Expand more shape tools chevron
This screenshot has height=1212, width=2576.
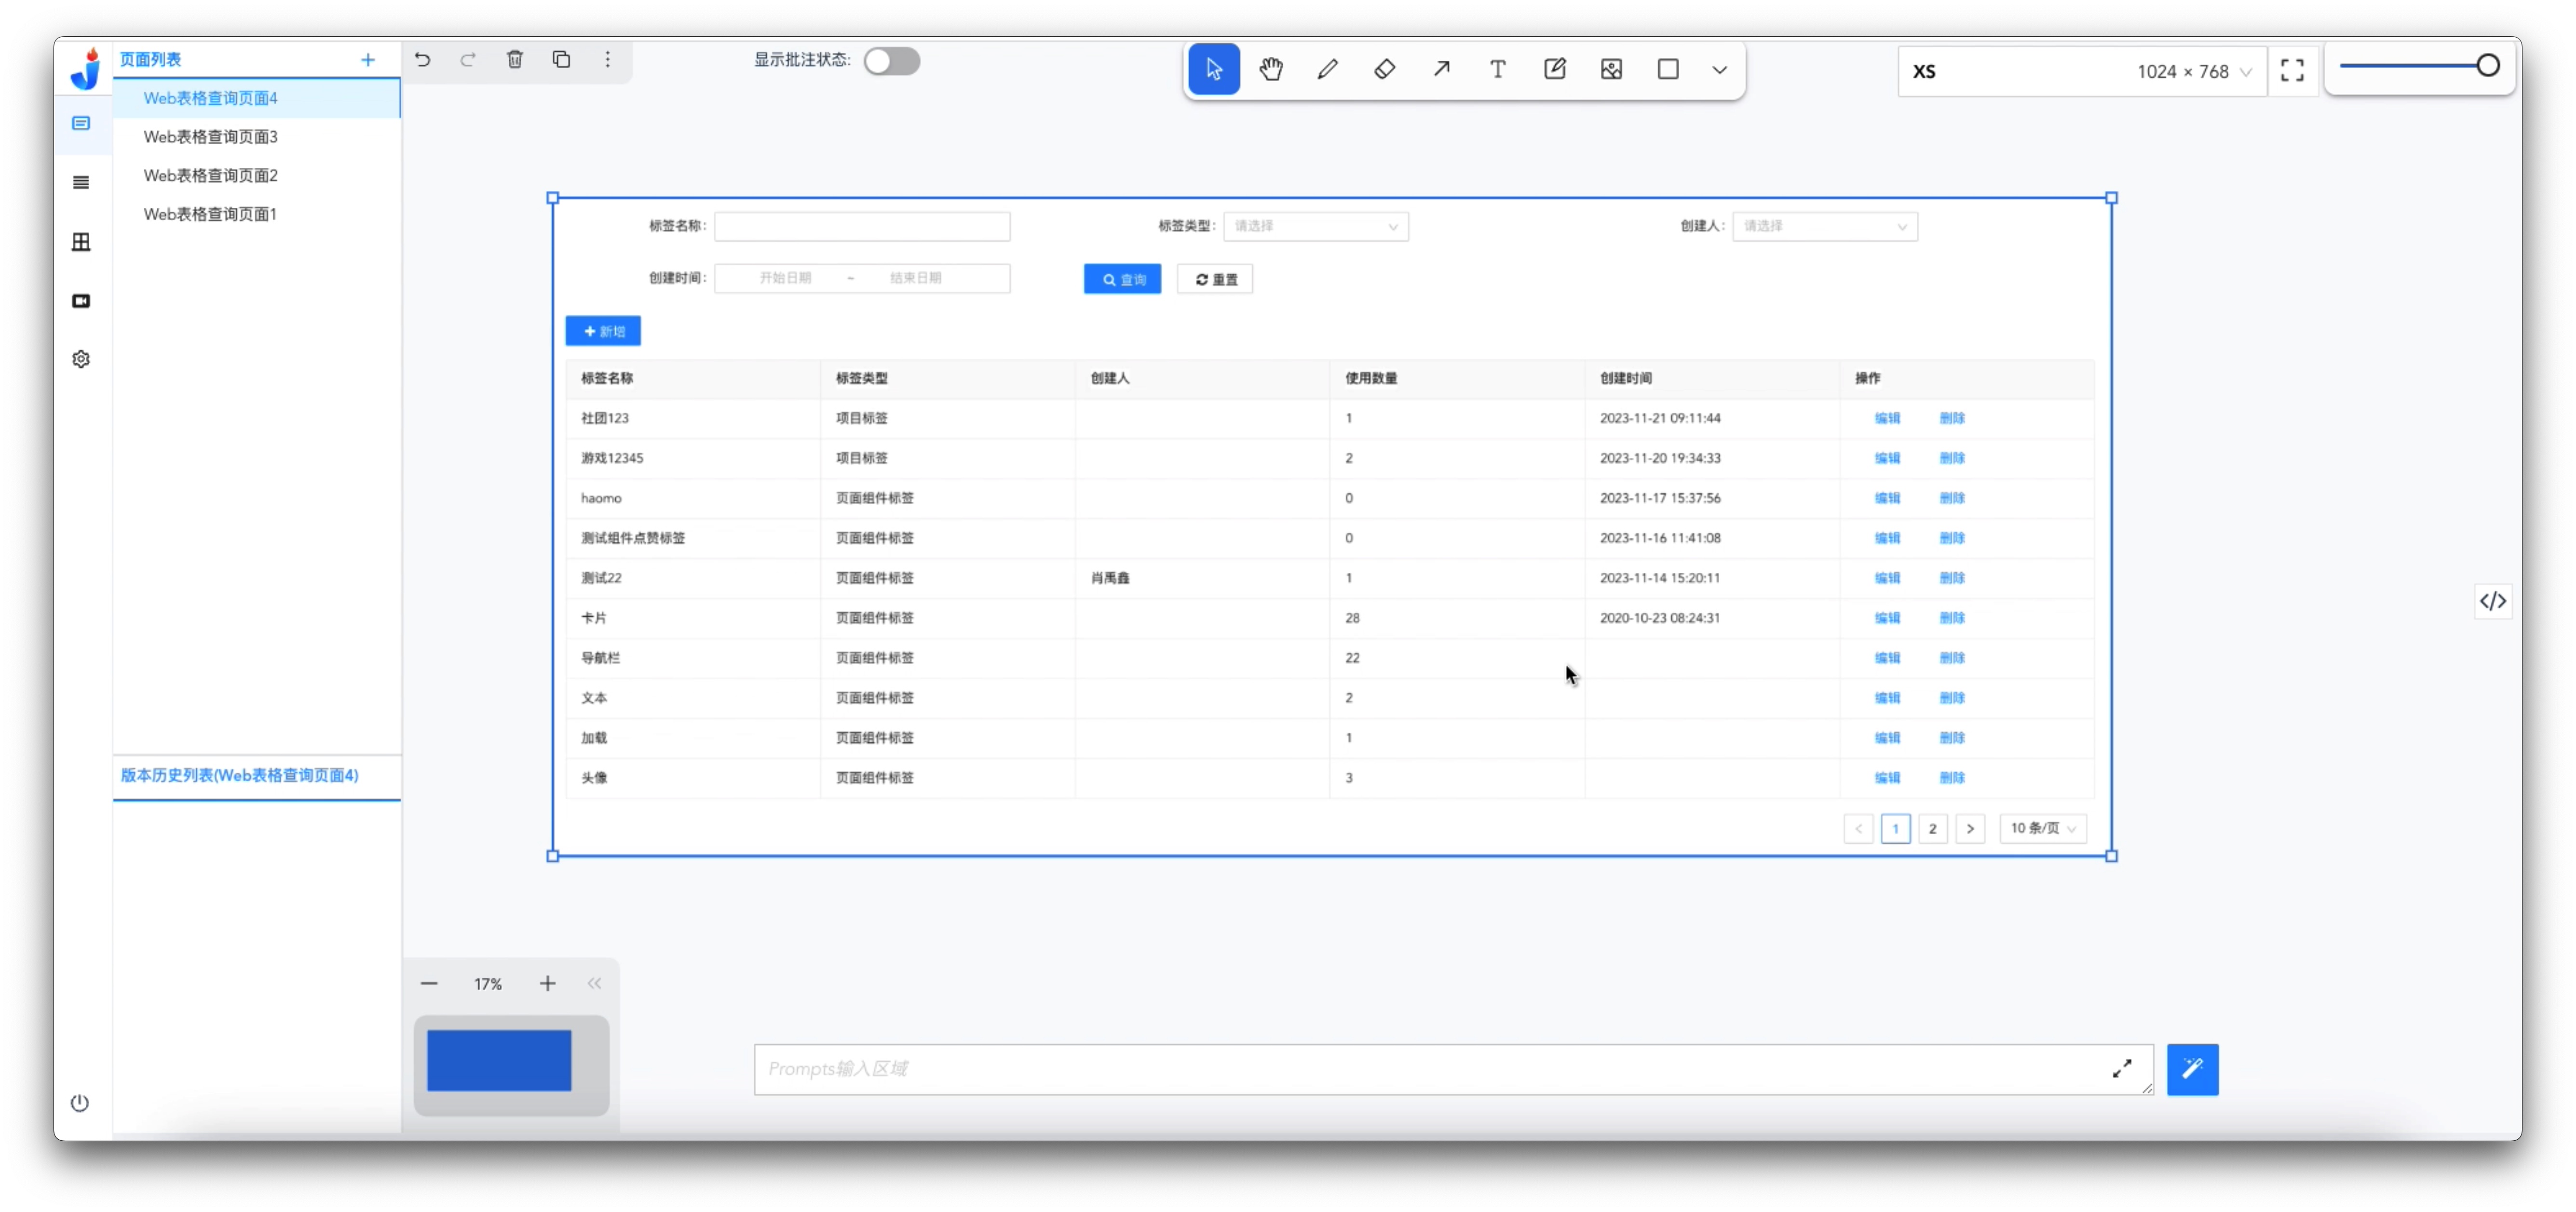(x=1719, y=70)
